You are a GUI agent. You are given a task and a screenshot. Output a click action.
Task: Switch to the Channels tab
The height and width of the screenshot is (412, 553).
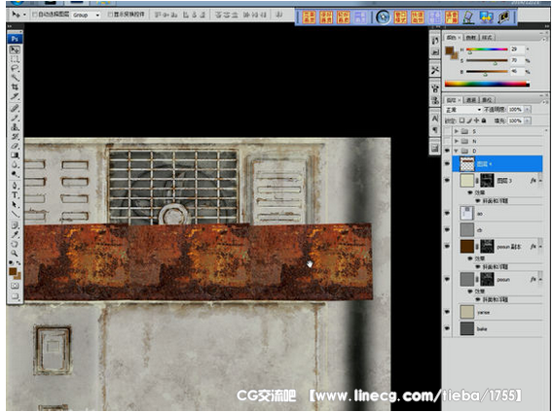pyautogui.click(x=471, y=100)
